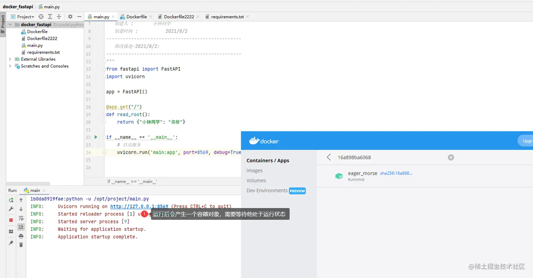
Task: Toggle the fold marker at line 13
Action: point(104,69)
